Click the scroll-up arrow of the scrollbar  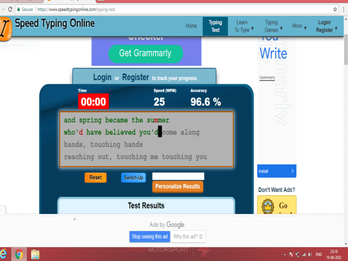click(346, 19)
